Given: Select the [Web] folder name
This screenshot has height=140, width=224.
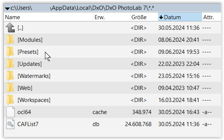Looking at the screenshot, I should click(x=25, y=88).
